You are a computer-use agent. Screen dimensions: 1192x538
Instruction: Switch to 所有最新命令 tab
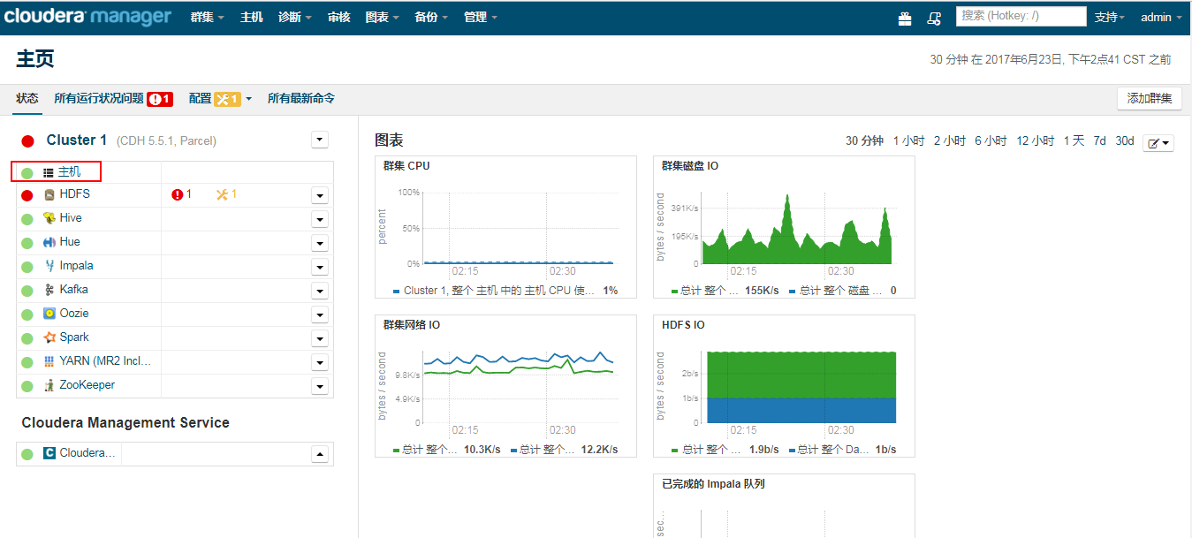point(301,99)
